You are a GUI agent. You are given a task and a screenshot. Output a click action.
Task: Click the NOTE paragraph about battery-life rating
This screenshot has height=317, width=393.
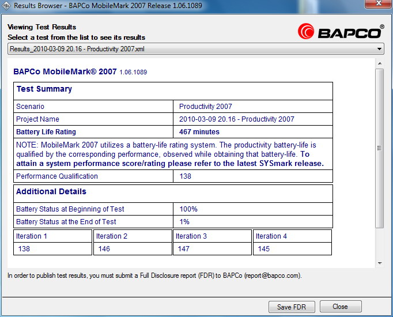coord(170,154)
